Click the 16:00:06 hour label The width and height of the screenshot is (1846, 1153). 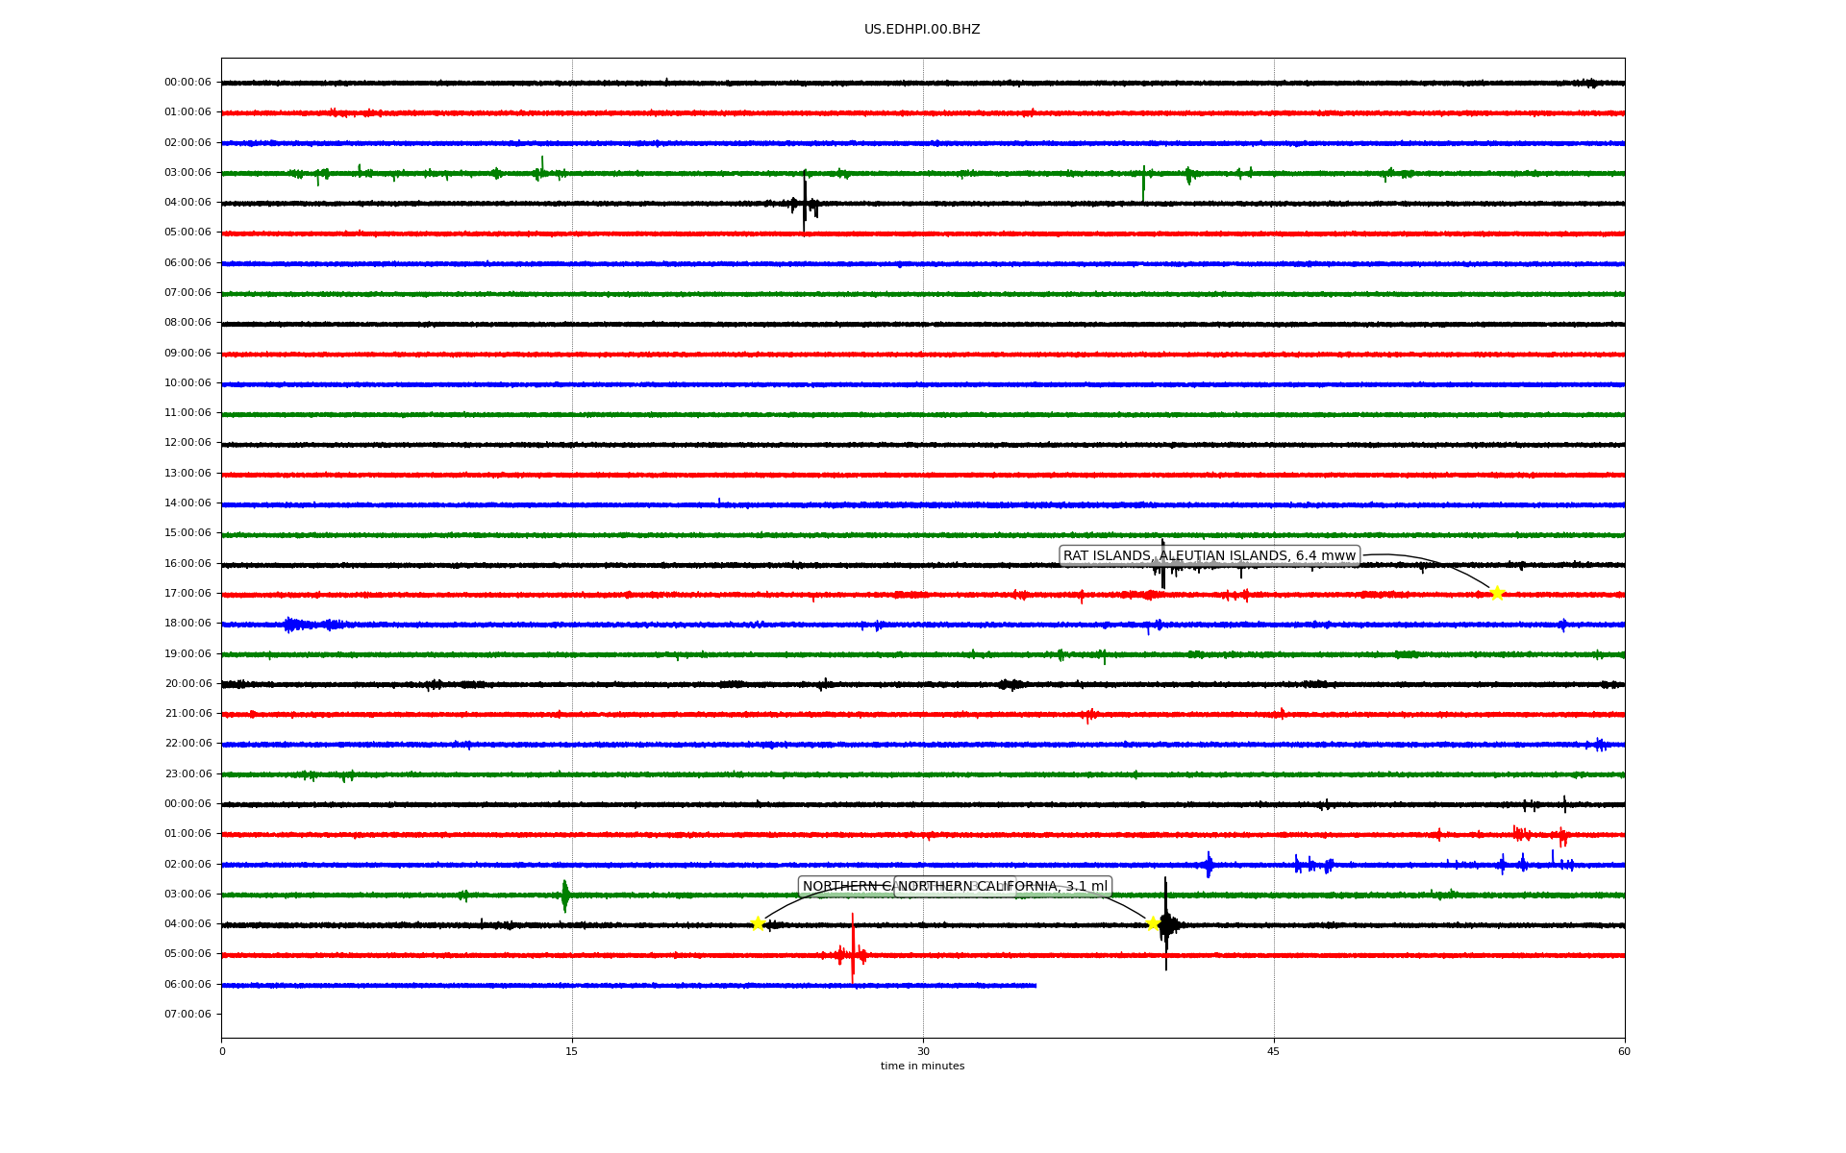tap(187, 563)
